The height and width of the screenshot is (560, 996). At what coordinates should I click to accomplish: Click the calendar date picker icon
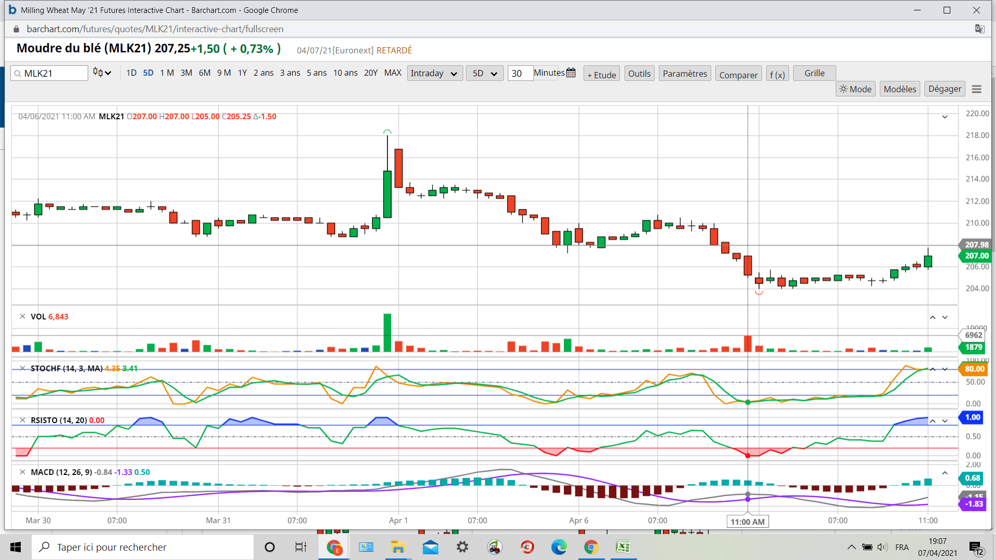coord(571,73)
